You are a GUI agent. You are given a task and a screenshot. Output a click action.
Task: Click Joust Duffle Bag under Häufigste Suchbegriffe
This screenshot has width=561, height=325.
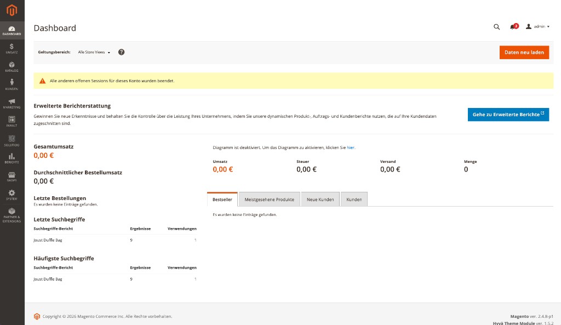(x=48, y=279)
